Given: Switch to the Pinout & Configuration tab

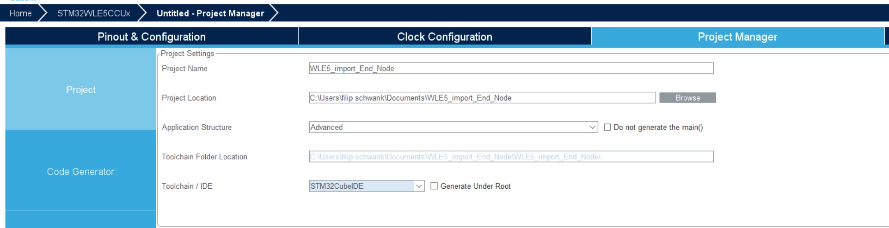Looking at the screenshot, I should [x=152, y=37].
